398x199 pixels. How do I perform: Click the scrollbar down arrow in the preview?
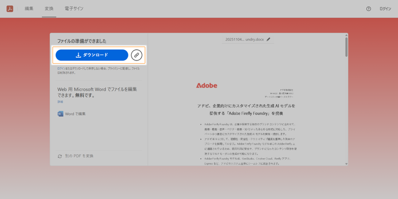tap(347, 164)
